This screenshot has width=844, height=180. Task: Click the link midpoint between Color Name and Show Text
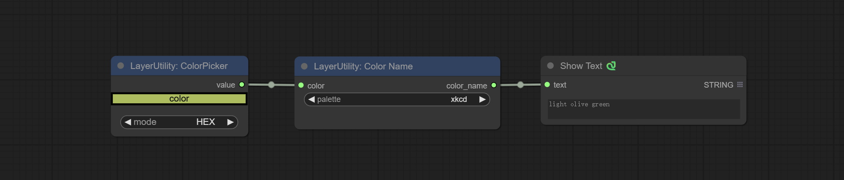pos(521,85)
